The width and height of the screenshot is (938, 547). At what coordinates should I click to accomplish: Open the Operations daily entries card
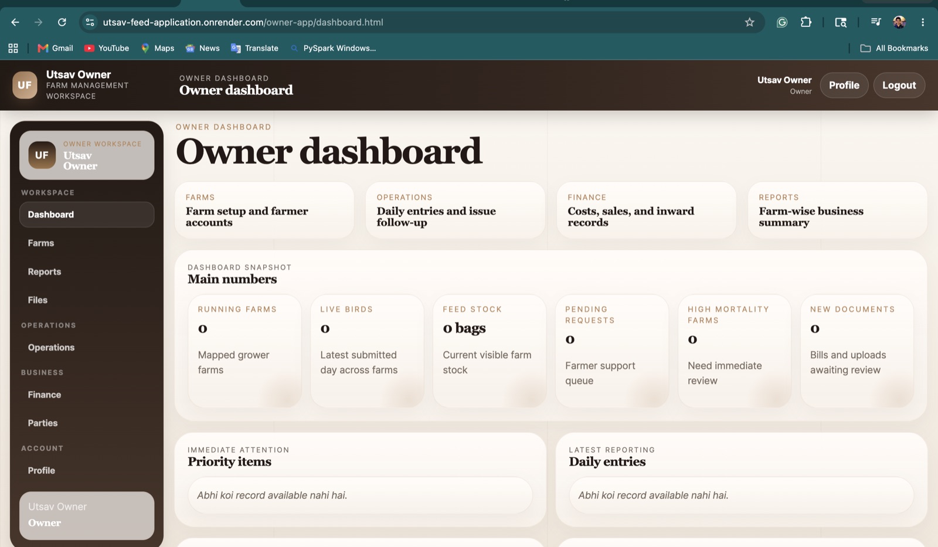(x=456, y=210)
